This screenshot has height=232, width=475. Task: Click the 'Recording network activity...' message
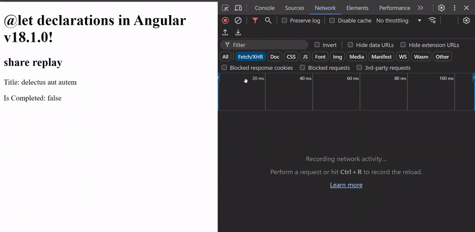(346, 159)
